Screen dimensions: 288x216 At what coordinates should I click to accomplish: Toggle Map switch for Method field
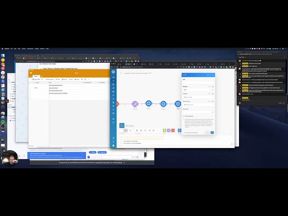click(212, 86)
